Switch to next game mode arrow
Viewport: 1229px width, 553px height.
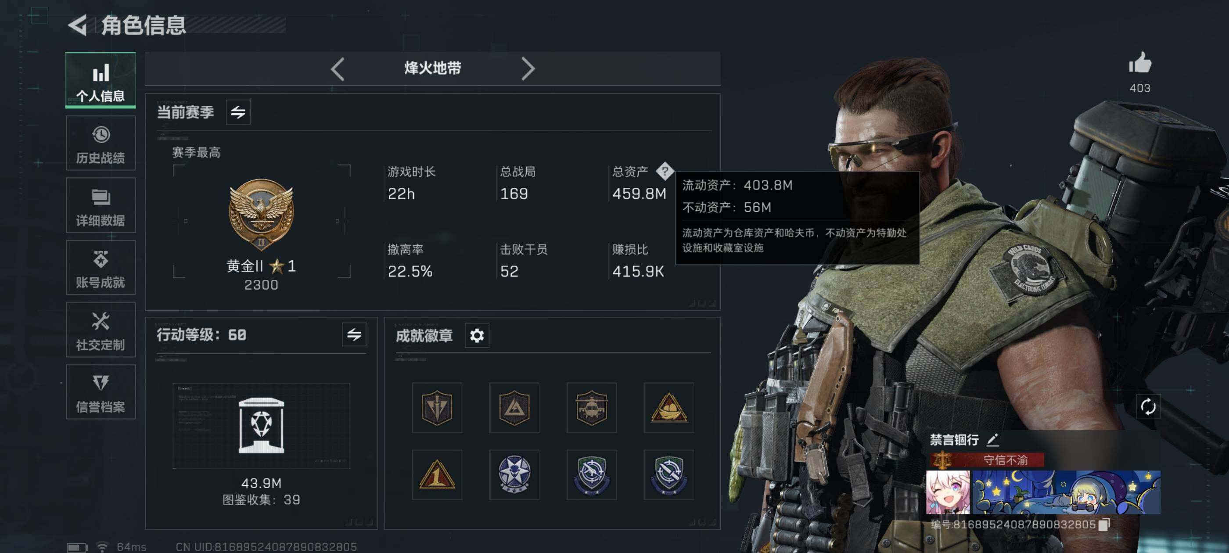tap(527, 69)
